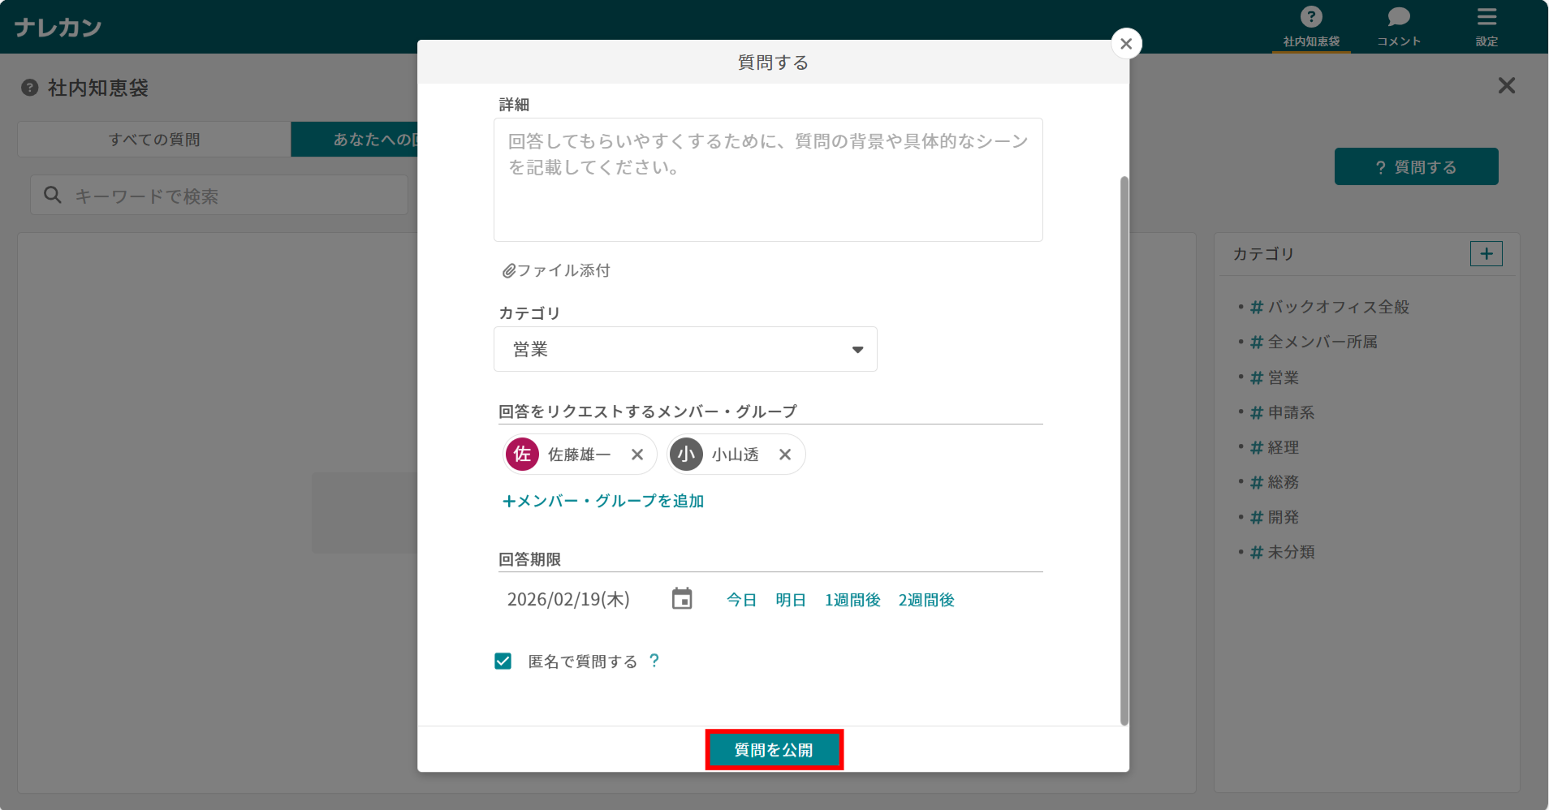Open the コメント panel icon
This screenshot has height=810, width=1549.
(1398, 16)
